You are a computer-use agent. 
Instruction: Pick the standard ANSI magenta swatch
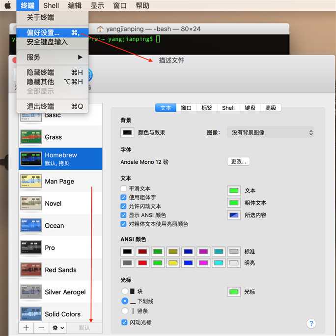coord(203,251)
